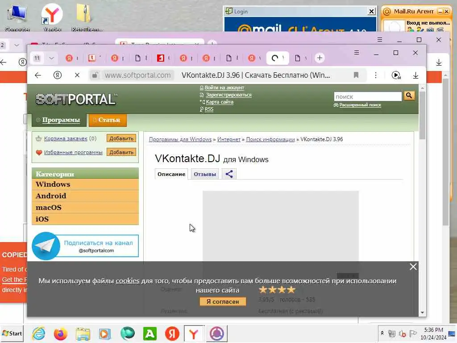
Task: Click the Softportal search field
Action: [368, 96]
